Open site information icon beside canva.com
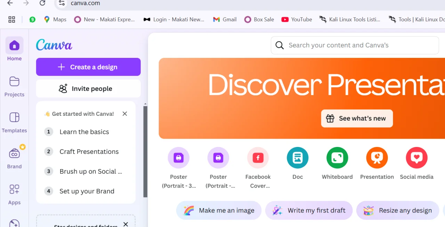Viewport: 445px width, 227px height. click(x=62, y=3)
